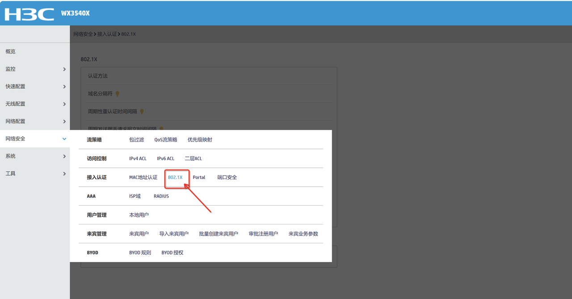This screenshot has width=572, height=299.
Task: Open the IPv6 ACL page
Action: 165,158
